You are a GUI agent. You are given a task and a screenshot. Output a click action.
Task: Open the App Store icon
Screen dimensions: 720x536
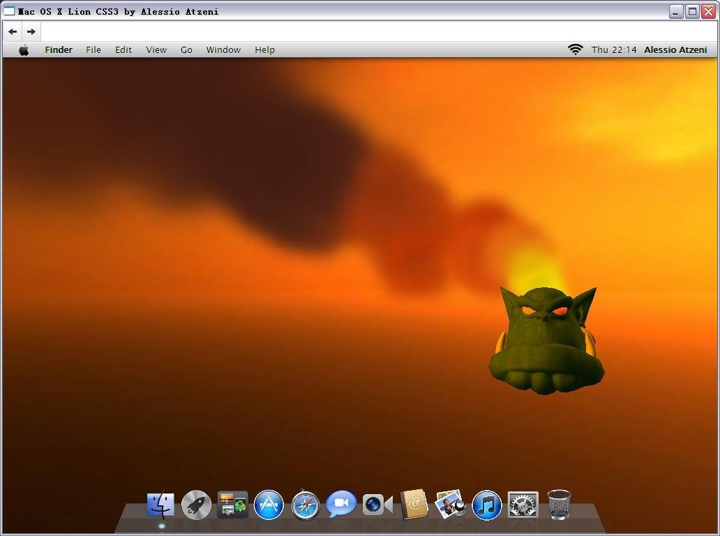269,504
